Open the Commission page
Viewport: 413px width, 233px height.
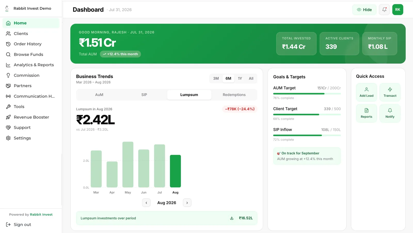pyautogui.click(x=31, y=75)
